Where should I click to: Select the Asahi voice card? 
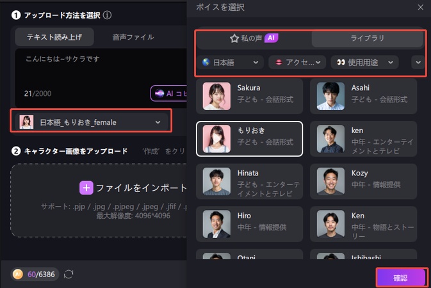(363, 96)
